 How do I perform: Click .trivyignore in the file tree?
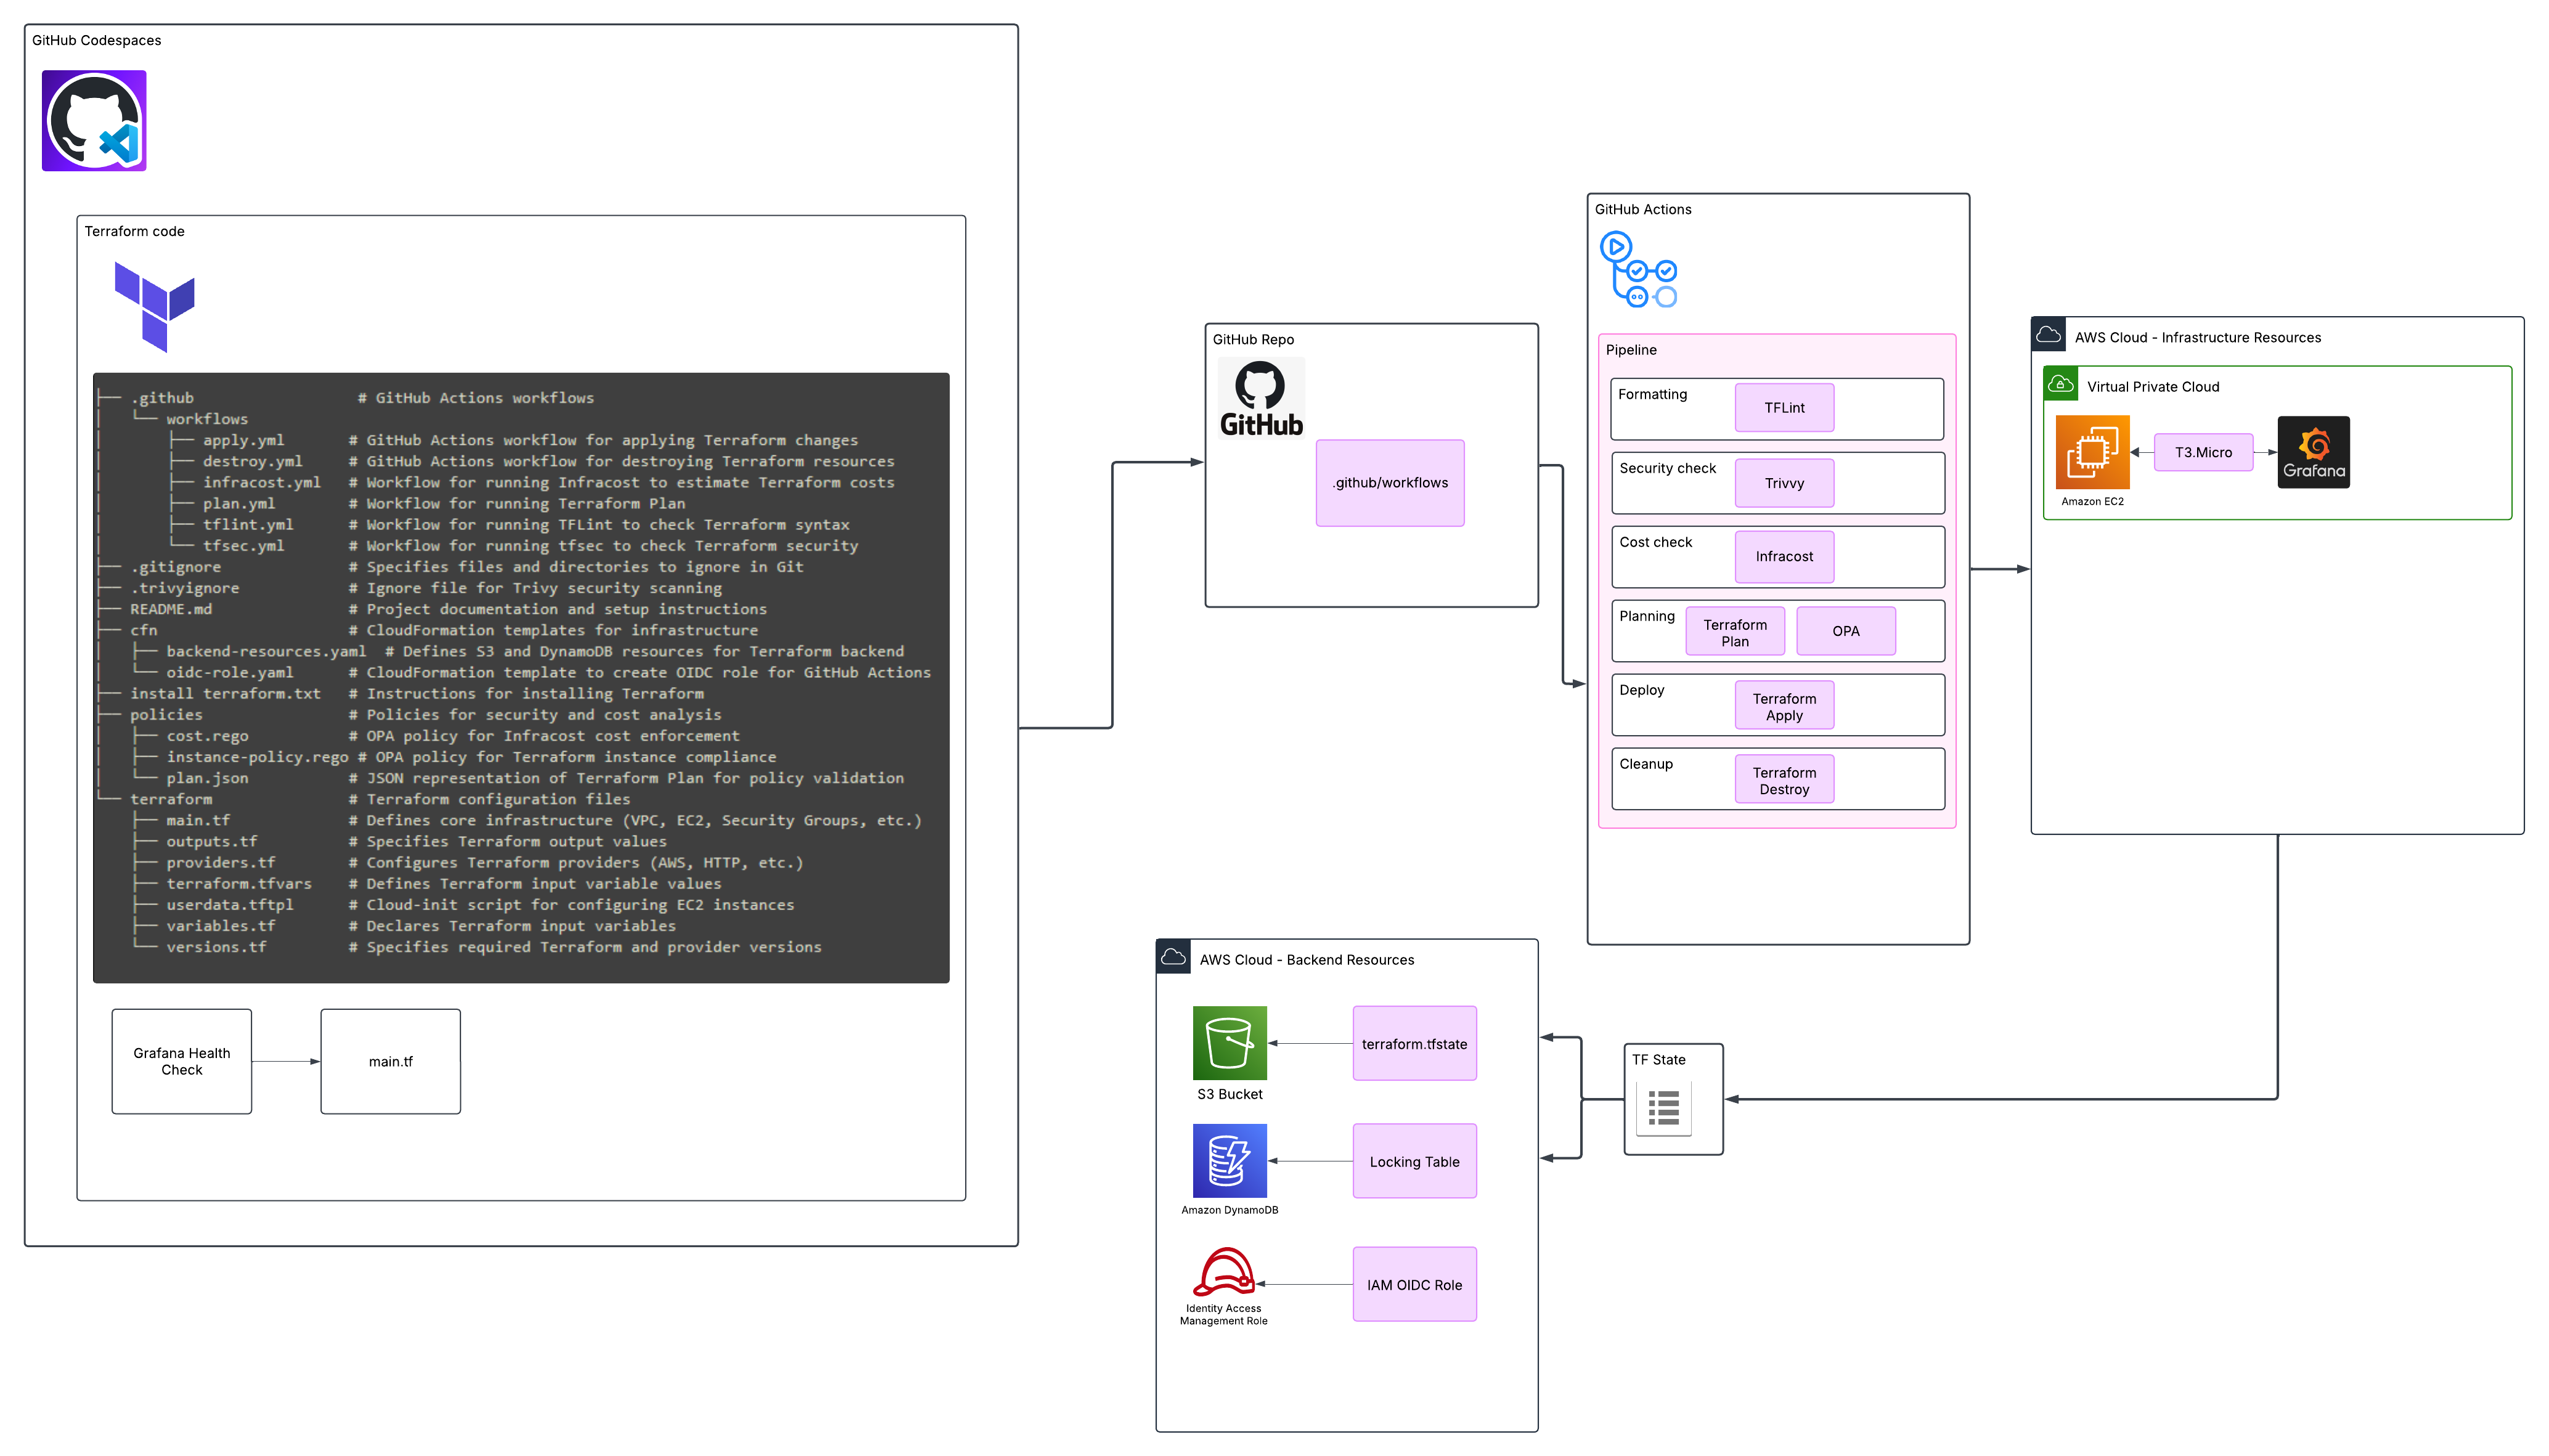click(x=184, y=588)
